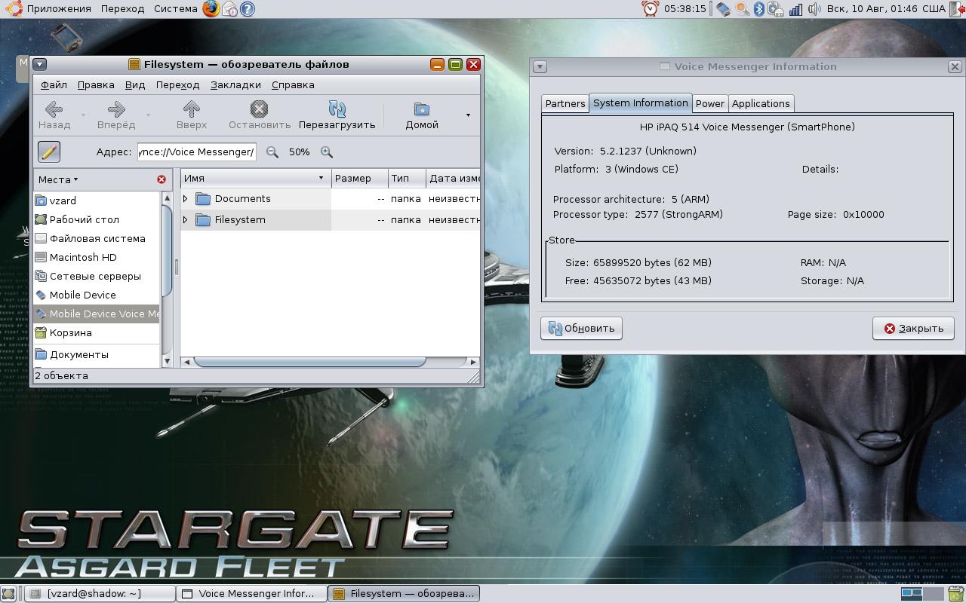Switch to the Partners tab
The width and height of the screenshot is (966, 603).
click(565, 104)
